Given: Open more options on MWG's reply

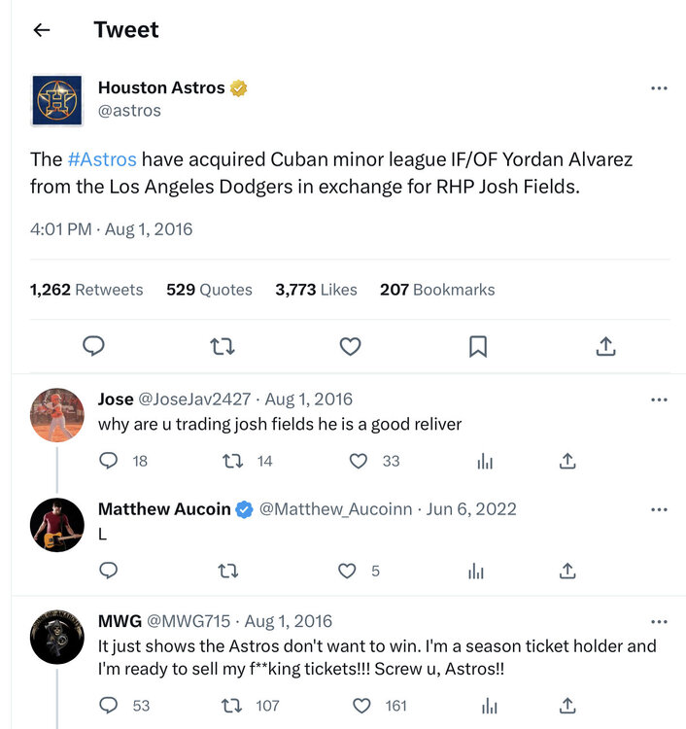Looking at the screenshot, I should [659, 621].
